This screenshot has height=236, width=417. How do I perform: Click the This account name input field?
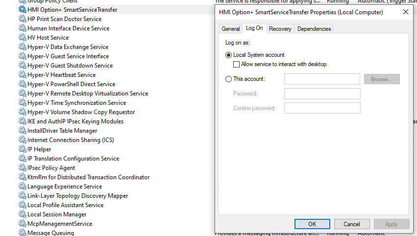click(x=322, y=79)
